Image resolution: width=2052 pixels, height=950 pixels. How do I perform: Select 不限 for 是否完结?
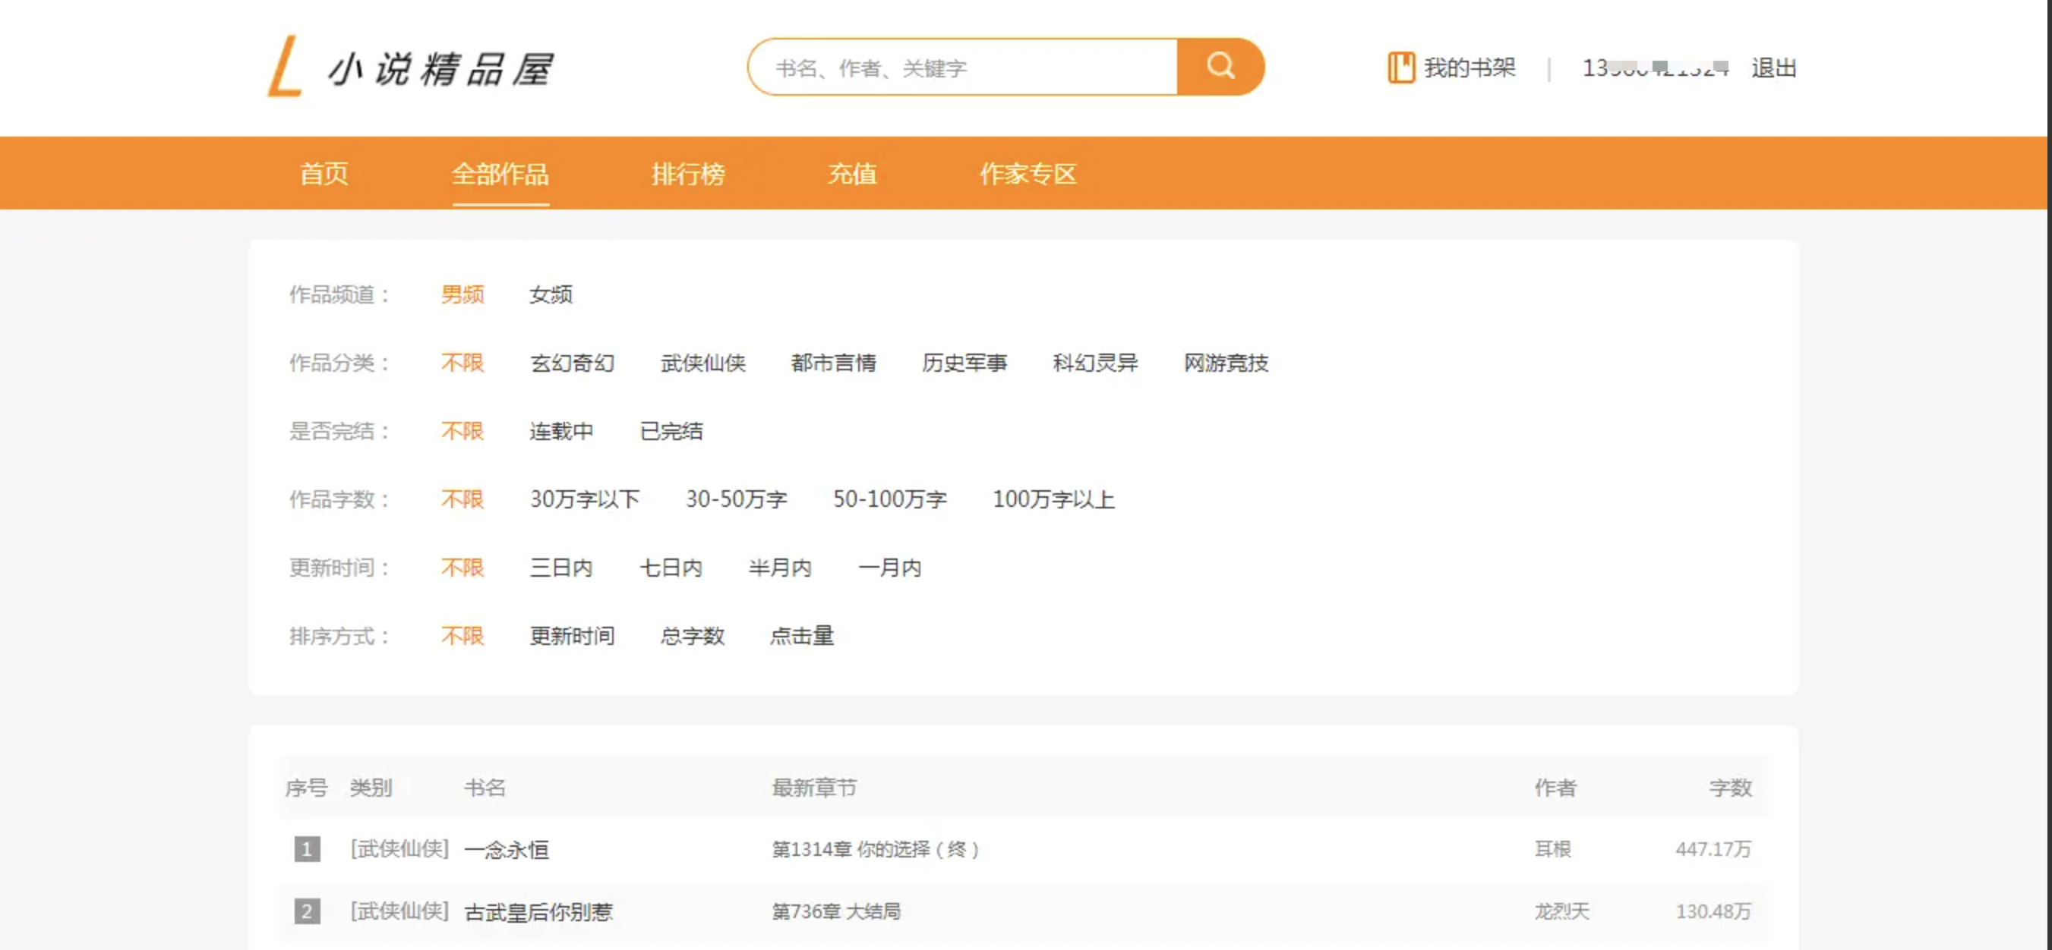click(462, 431)
